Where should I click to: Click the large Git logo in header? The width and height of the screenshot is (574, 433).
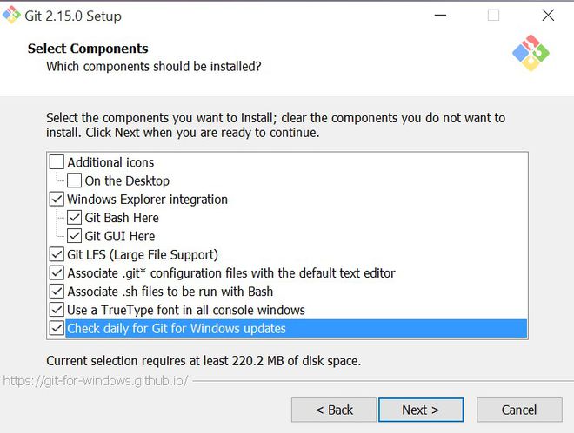coord(531,54)
